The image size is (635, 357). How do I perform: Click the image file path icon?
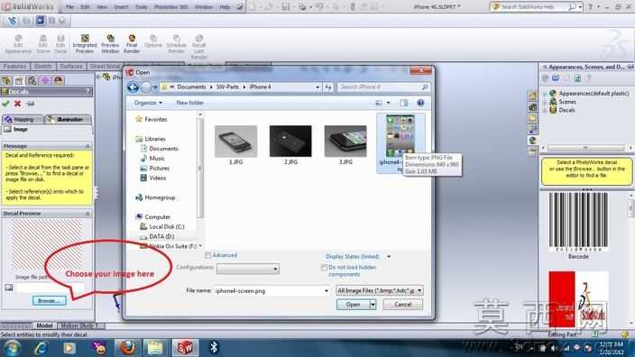[x=8, y=288]
